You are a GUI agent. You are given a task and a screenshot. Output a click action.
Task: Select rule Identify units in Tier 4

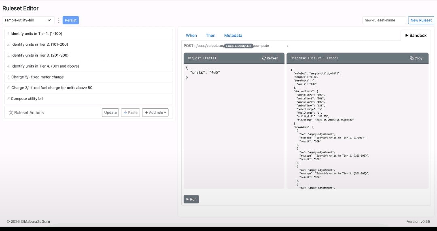[x=89, y=66]
